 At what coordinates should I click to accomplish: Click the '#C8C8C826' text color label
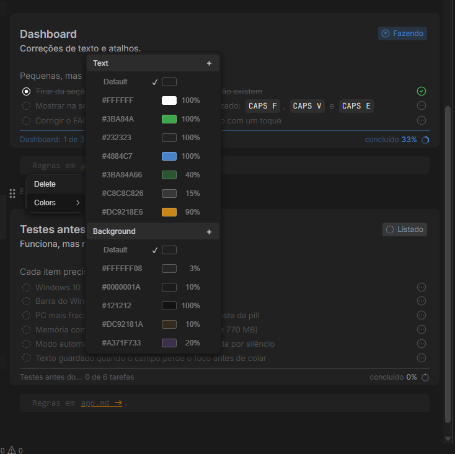(123, 194)
